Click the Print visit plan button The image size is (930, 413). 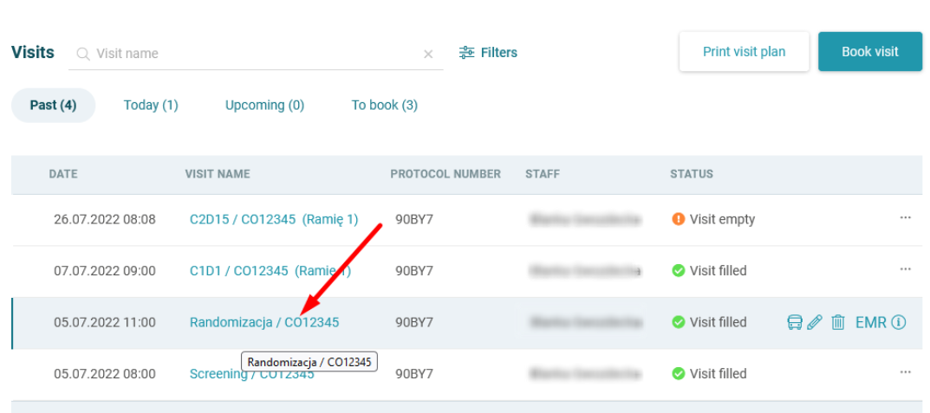744,52
